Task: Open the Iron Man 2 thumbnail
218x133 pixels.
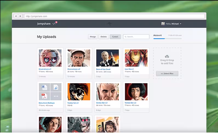Action: [136, 58]
